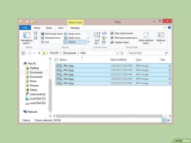Uncheck the File 1.jpg checkbox
The image size is (191, 143).
coord(58,66)
